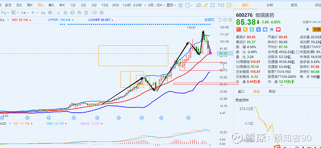Click the blue tag label icon
This screenshot has width=321, height=148.
click(265, 29)
